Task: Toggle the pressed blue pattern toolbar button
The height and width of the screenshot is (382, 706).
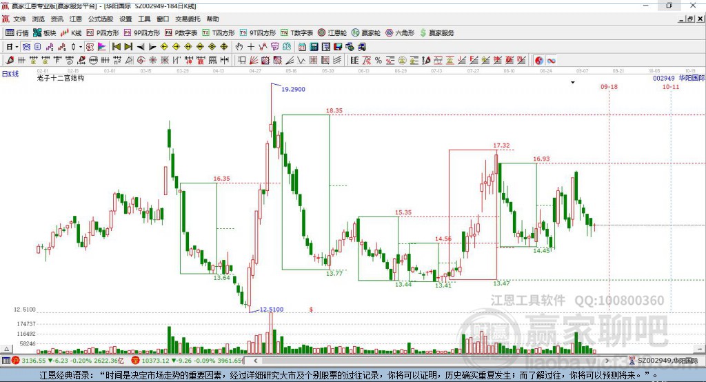Action: [x=26, y=47]
